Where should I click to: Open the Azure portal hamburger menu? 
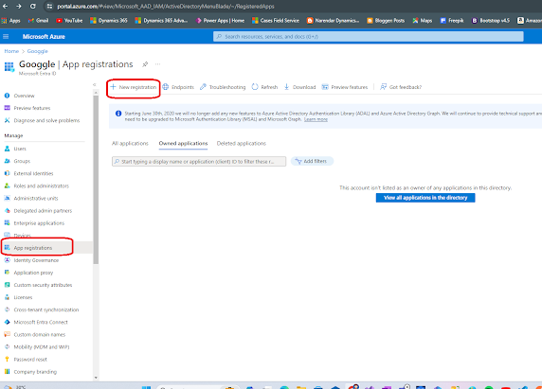point(6,37)
